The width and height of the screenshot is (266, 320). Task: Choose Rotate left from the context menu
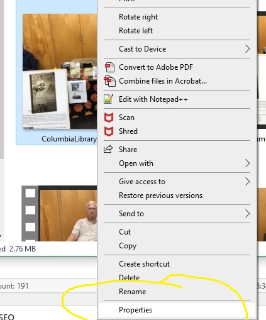point(136,31)
